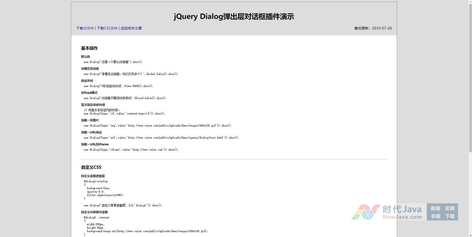The width and height of the screenshot is (472, 237).
Task: Click the type:'img' dialog code line
Action: click(157, 126)
